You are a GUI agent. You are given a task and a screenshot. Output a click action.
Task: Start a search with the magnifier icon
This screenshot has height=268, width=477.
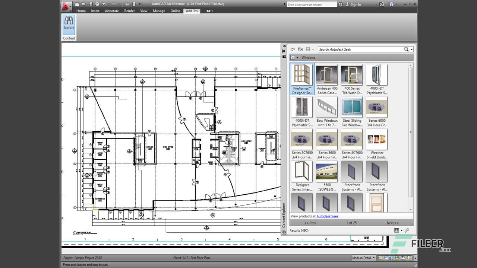[x=406, y=49]
